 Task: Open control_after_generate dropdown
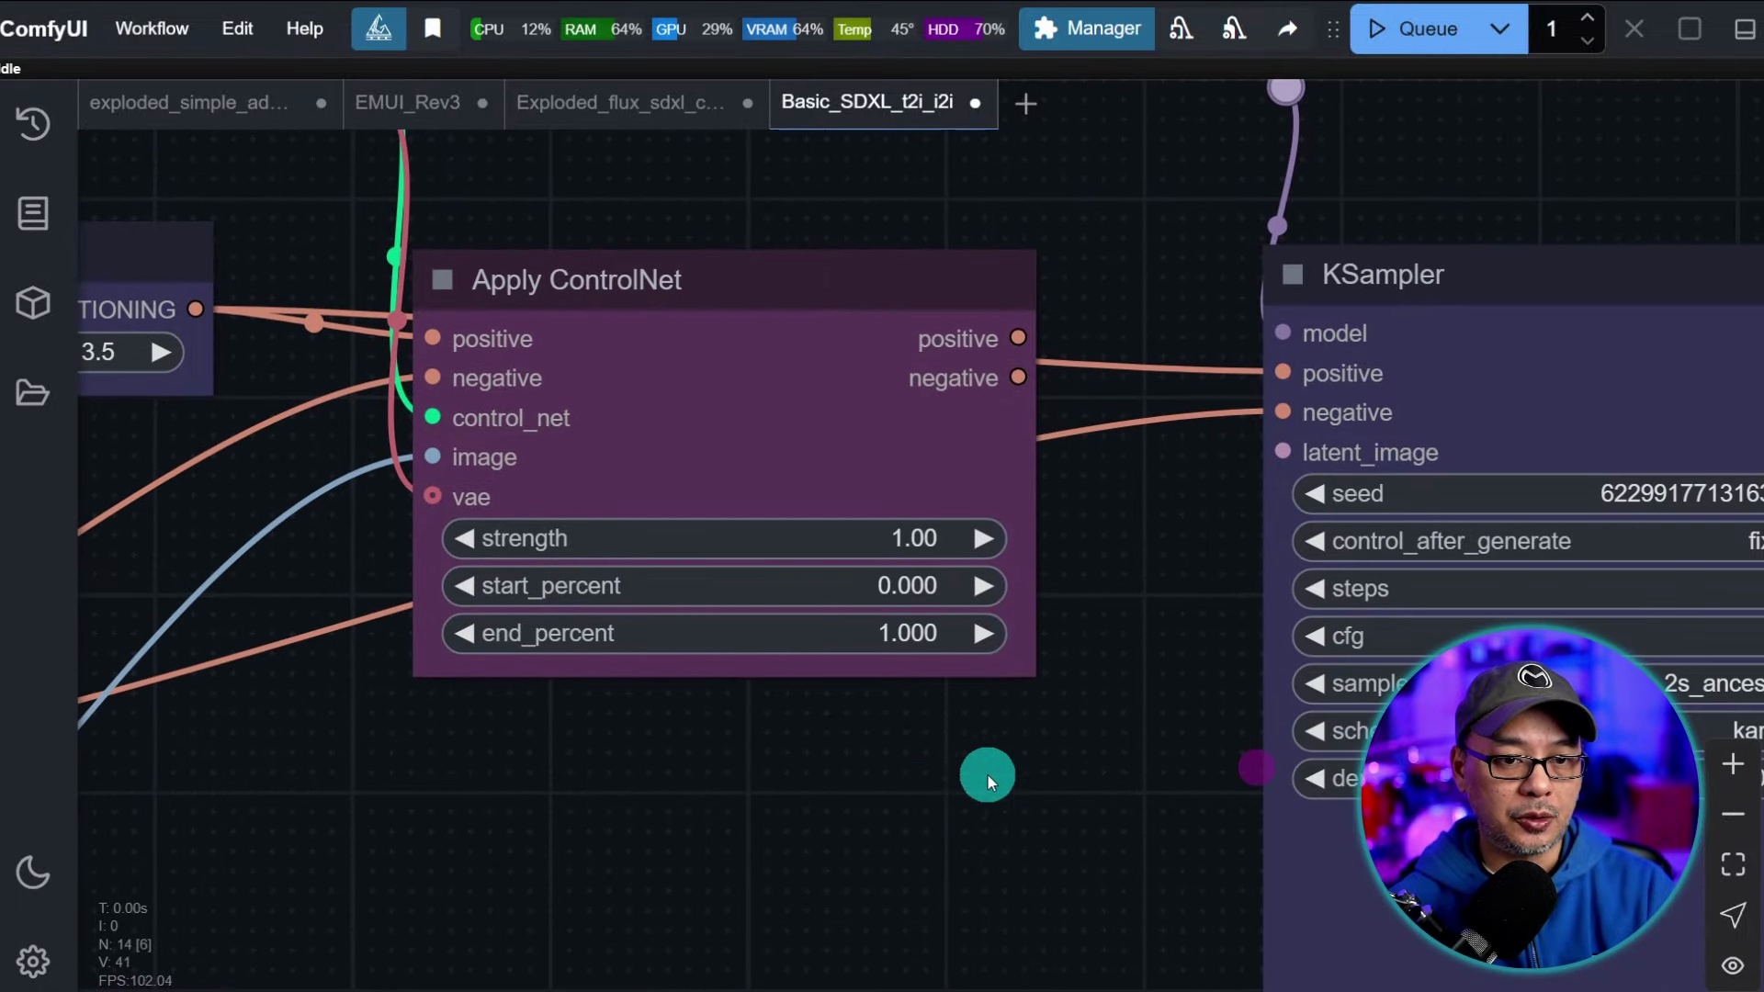tap(1529, 542)
